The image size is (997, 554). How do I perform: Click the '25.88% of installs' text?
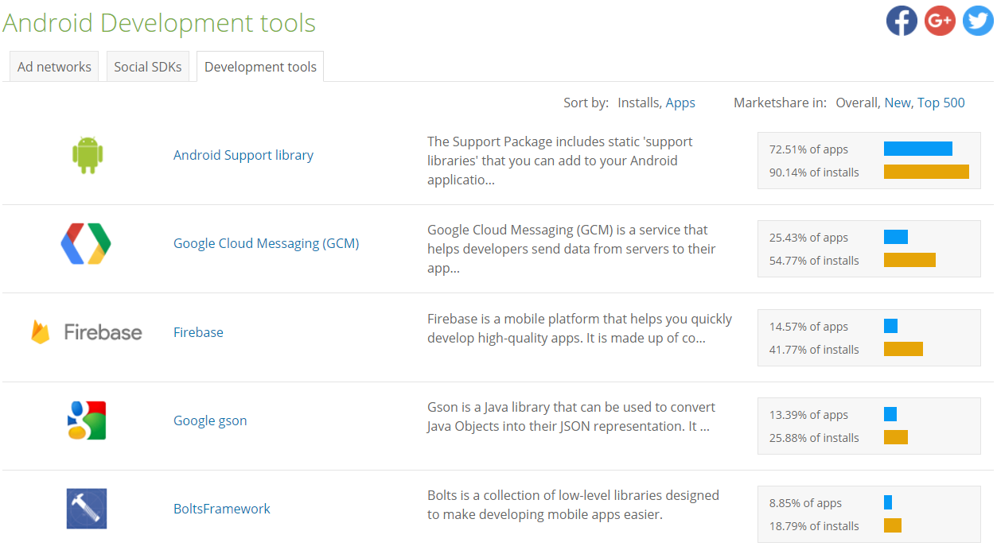[x=814, y=438]
